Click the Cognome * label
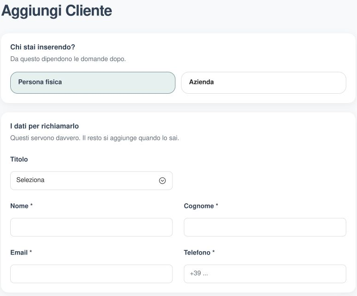 [x=201, y=206]
